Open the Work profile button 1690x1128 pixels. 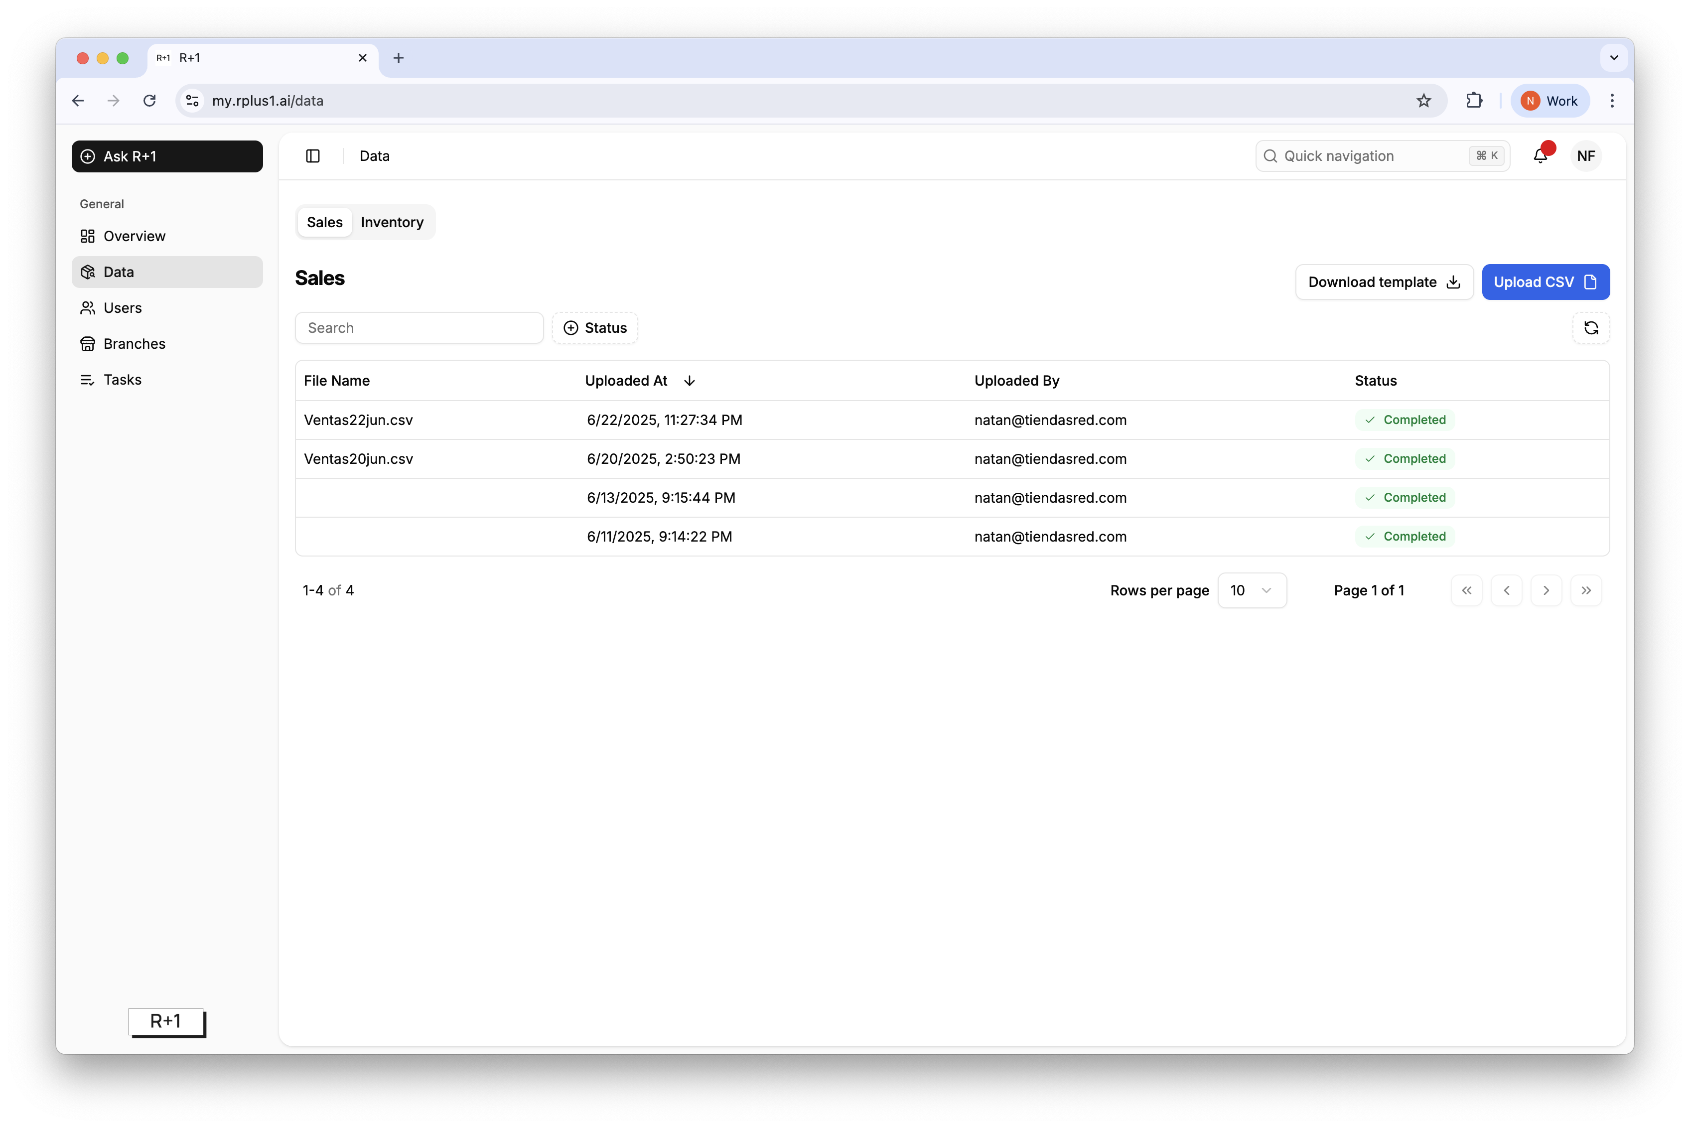click(1549, 101)
